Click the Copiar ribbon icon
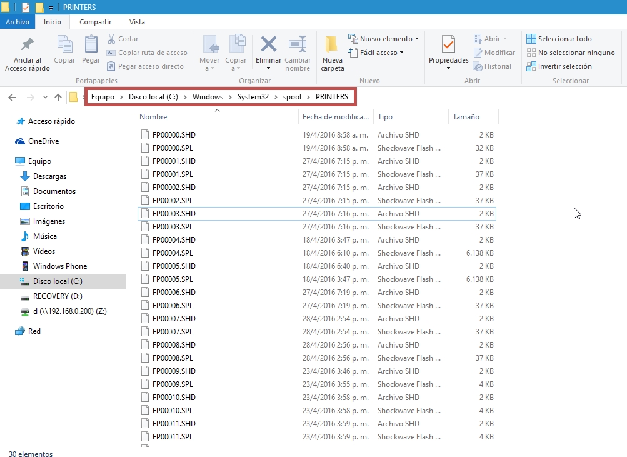The height and width of the screenshot is (457, 627). (64, 44)
